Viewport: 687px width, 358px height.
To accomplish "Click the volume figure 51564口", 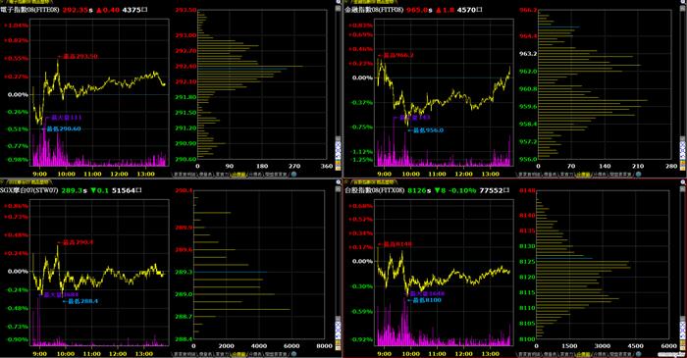I will coord(127,190).
